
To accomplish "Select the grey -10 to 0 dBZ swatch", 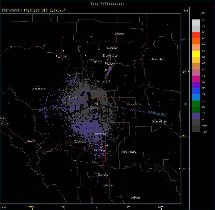I will coord(196,122).
